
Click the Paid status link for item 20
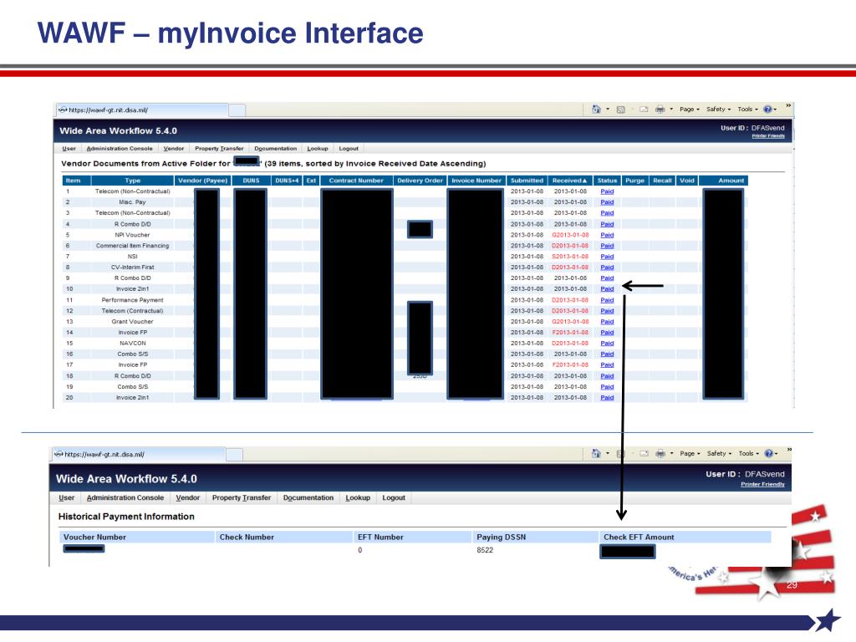click(607, 397)
